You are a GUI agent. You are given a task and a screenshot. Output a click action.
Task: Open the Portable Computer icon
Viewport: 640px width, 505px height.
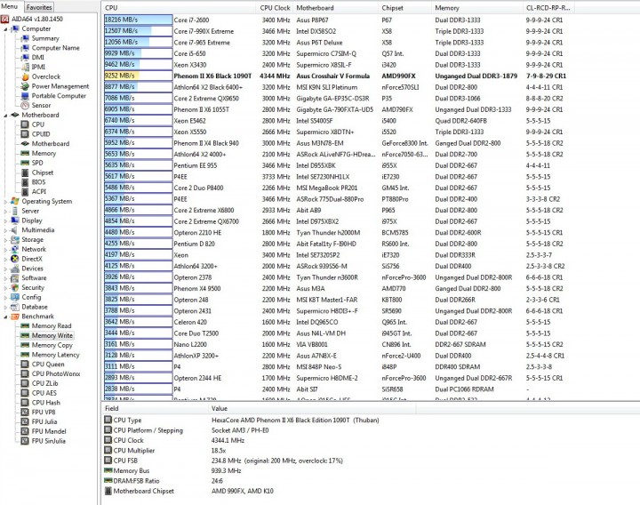click(x=25, y=96)
